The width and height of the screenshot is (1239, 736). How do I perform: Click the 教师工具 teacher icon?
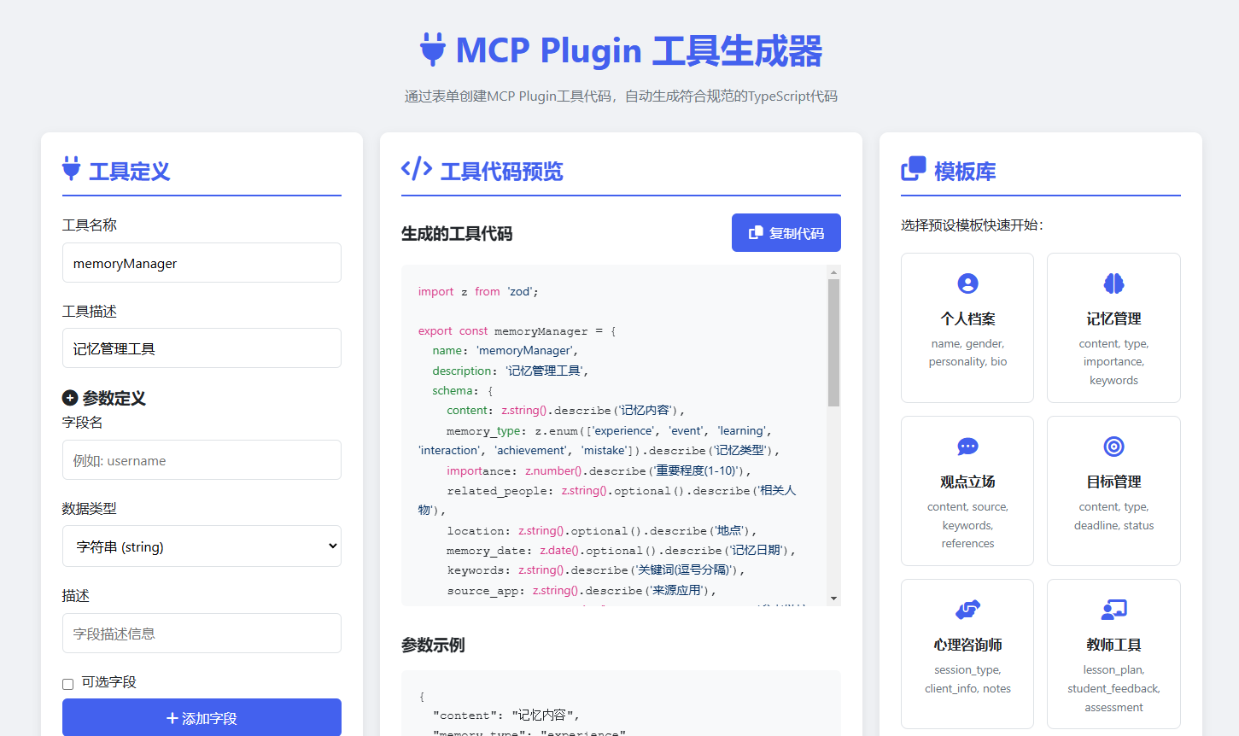pos(1113,609)
